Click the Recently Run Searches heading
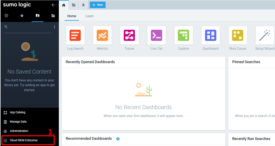 251,139
